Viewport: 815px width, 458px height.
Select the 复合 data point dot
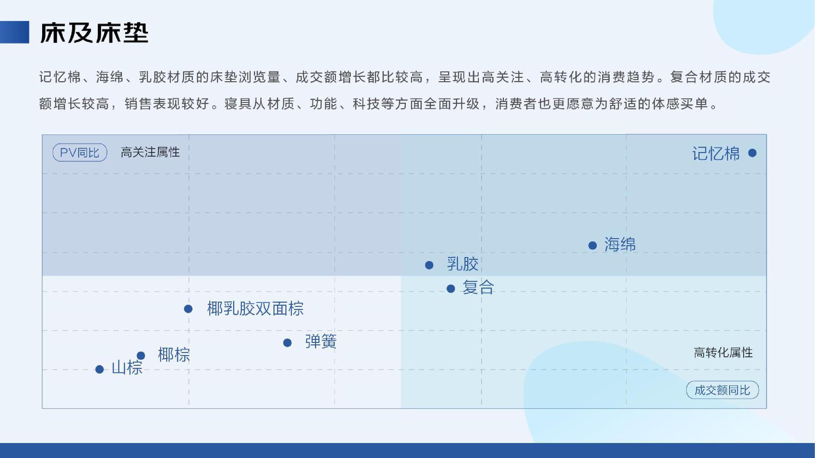coord(450,289)
